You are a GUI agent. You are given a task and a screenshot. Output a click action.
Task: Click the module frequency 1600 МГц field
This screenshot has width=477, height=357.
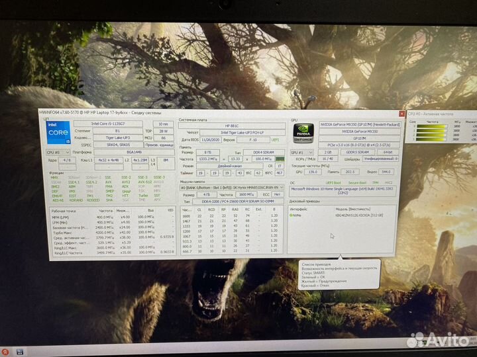tap(246, 194)
